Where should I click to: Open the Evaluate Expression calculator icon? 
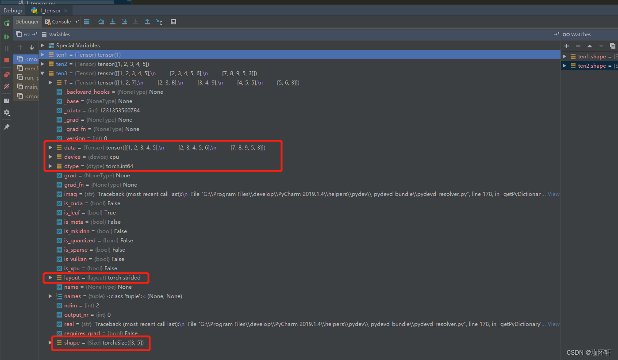pyautogui.click(x=173, y=21)
